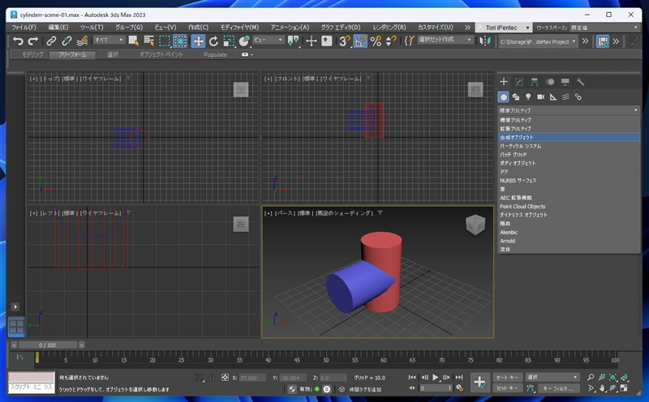The image size is (649, 402).
Task: Open the ファイル(F) menu
Action: pyautogui.click(x=24, y=28)
